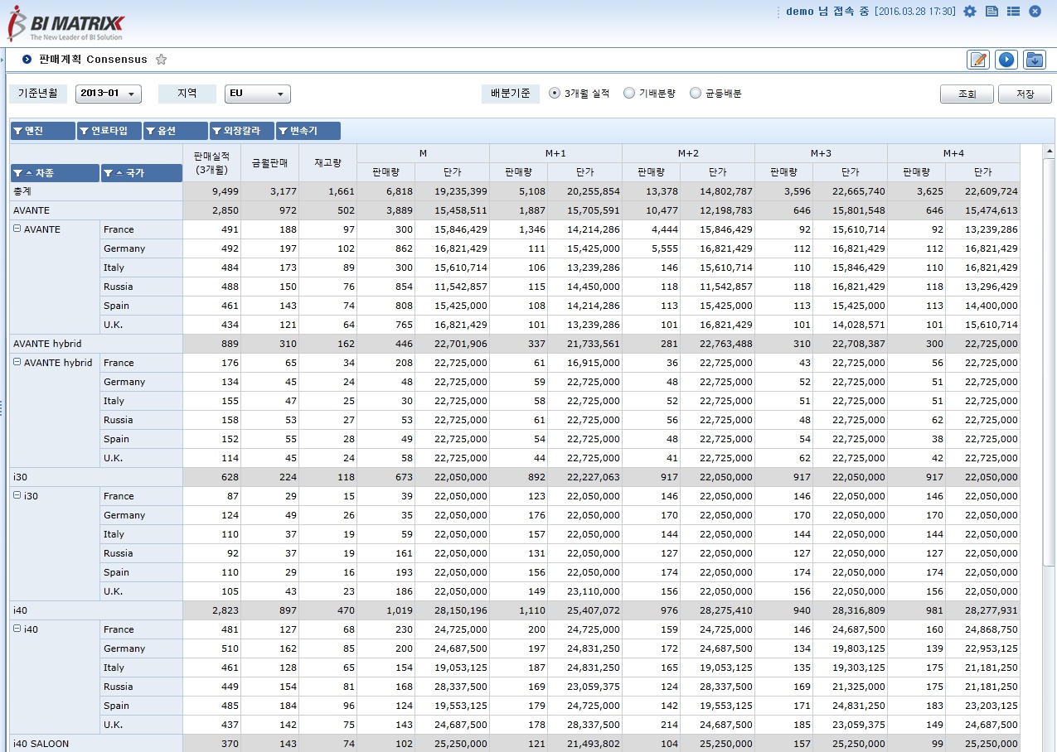Open the list view icon beside the gear
Viewport: 1057px width, 752px height.
(x=1012, y=11)
